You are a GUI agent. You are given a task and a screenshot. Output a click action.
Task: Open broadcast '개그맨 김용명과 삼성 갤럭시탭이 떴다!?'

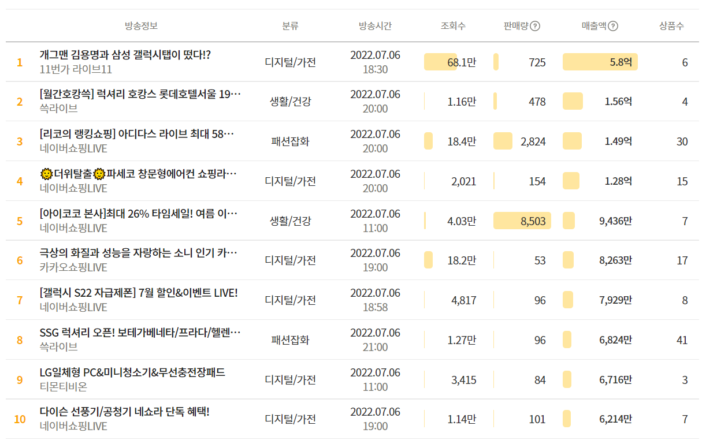(x=125, y=55)
